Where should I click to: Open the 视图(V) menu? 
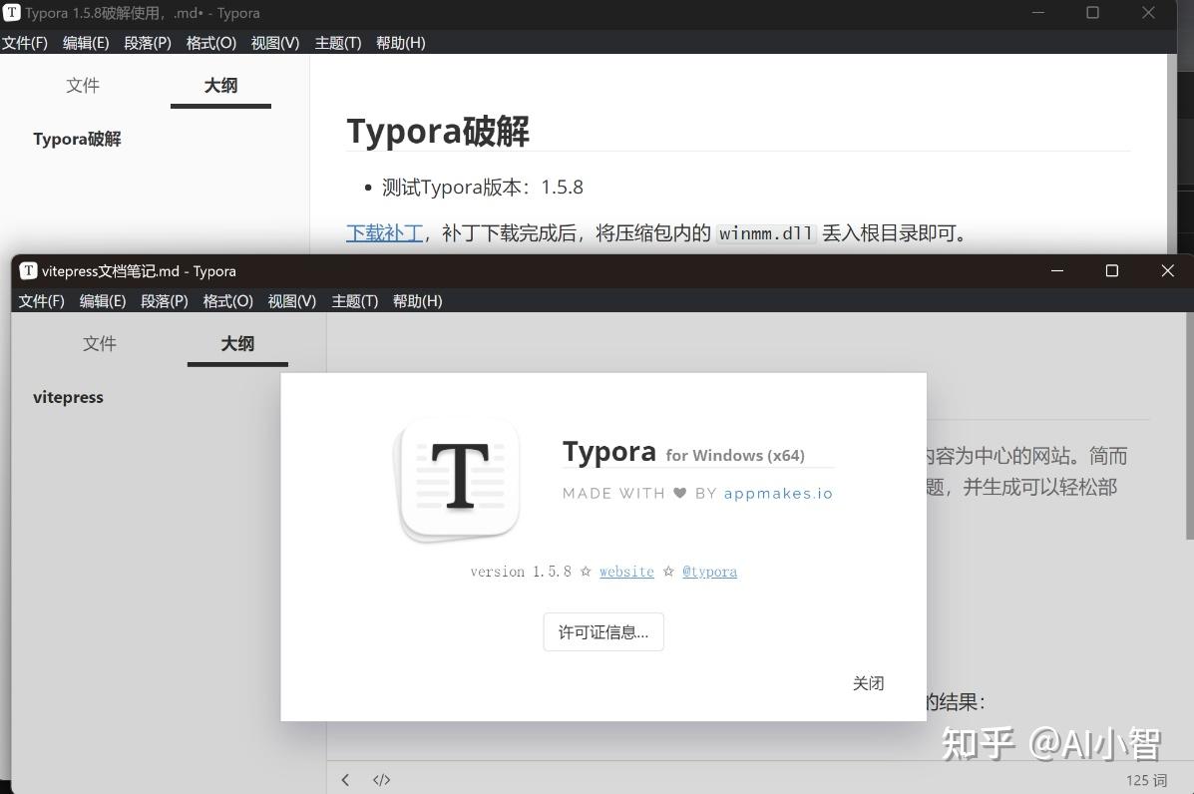[x=292, y=300]
